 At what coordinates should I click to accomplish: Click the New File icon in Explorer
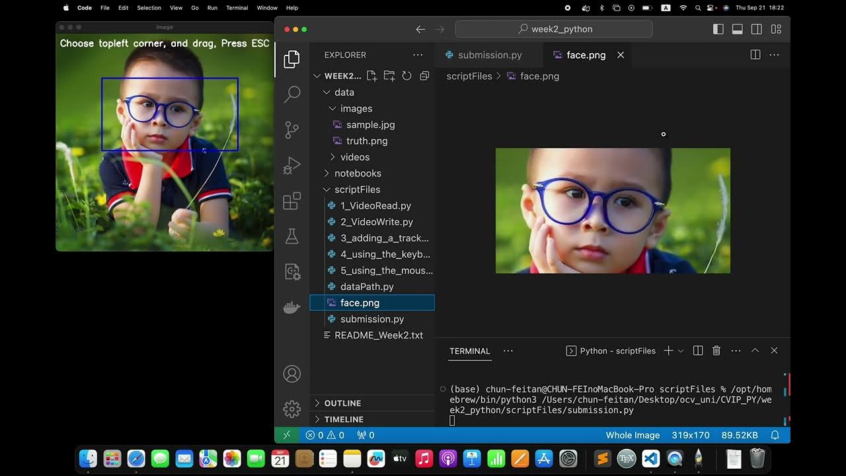tap(371, 76)
